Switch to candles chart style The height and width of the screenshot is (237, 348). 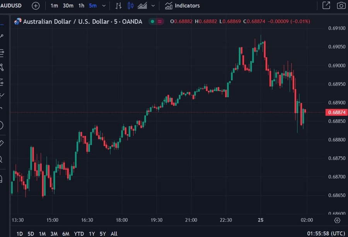pyautogui.click(x=131, y=6)
